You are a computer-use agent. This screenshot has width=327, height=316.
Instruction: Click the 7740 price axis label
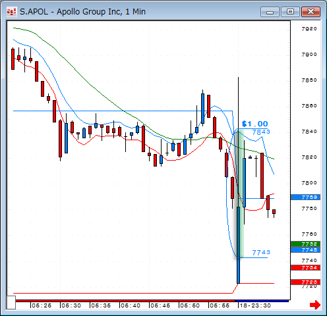309,261
